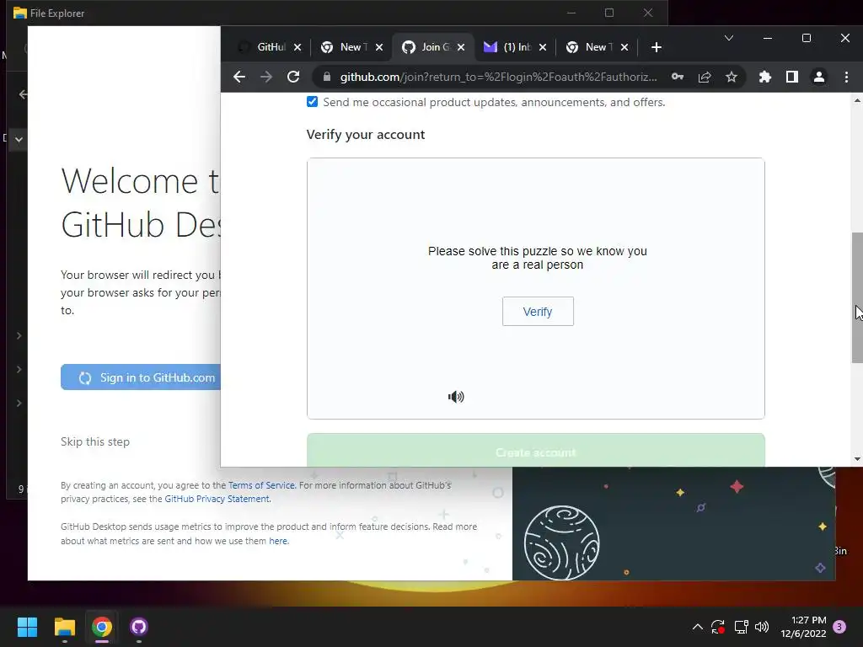Select the Join GitHub tab
Screen dimensions: 863x647
click(433, 47)
